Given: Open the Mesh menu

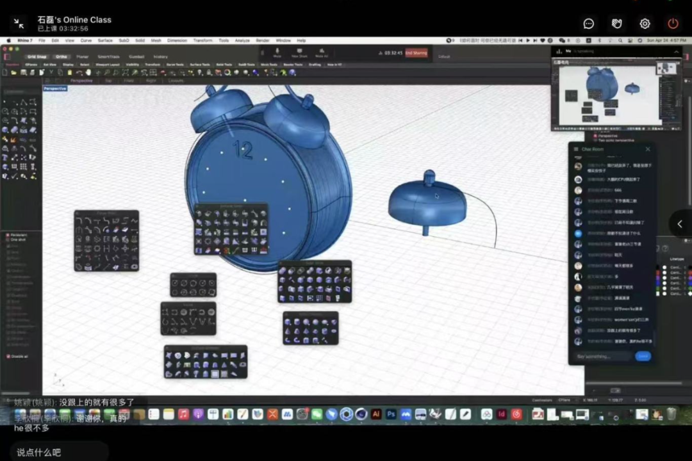Looking at the screenshot, I should coord(156,40).
